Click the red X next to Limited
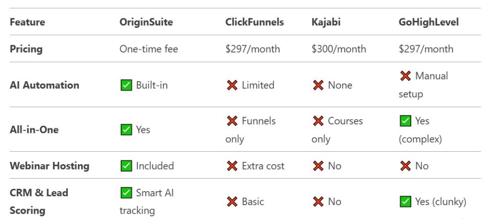The height and width of the screenshot is (219, 492). pos(232,85)
